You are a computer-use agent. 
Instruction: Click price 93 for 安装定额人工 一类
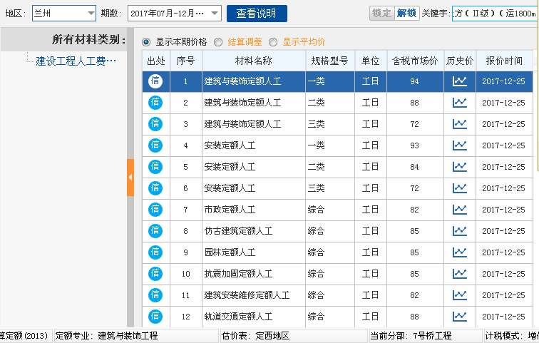(x=414, y=145)
